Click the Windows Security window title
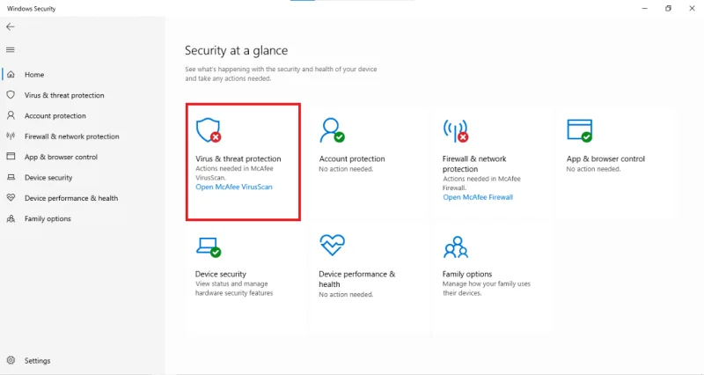Viewport: 704px width, 375px height. [32, 9]
